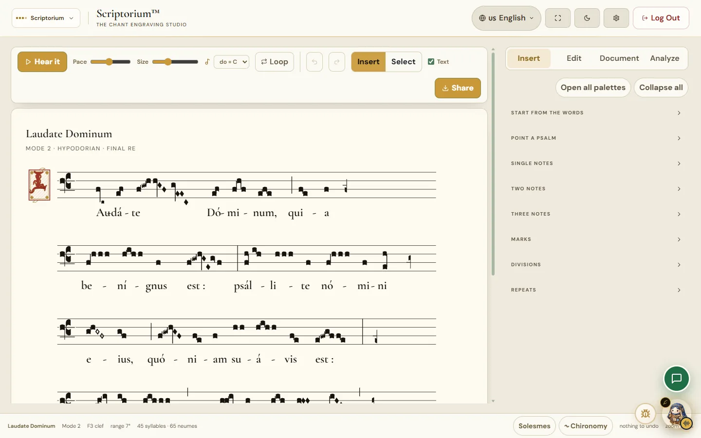Screen dimensions: 701x438
Task: Toggle the Text checkbox
Action: (431, 62)
